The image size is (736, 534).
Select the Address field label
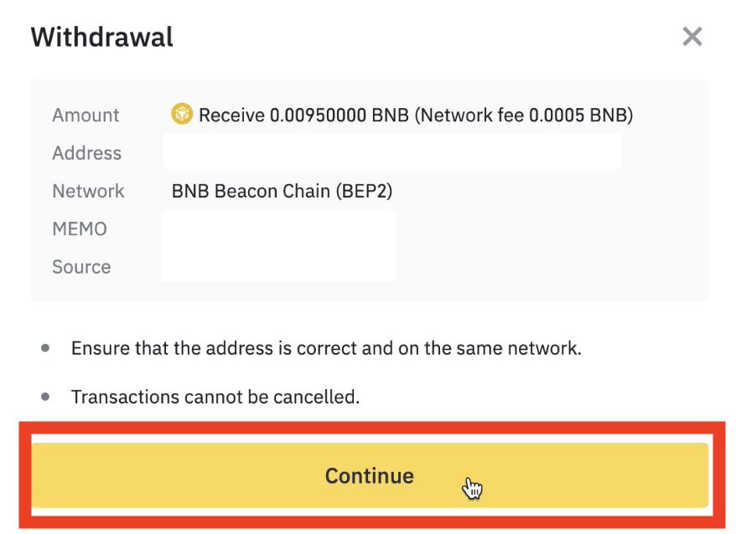pos(87,153)
